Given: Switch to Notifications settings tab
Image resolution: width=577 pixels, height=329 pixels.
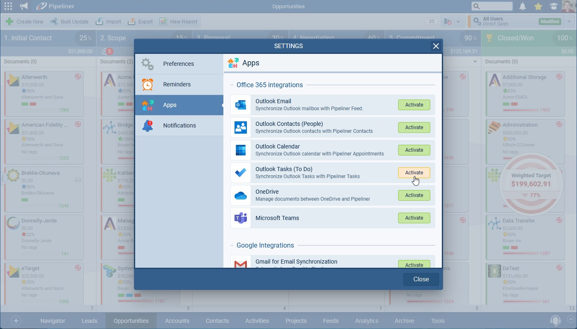Looking at the screenshot, I should 179,125.
